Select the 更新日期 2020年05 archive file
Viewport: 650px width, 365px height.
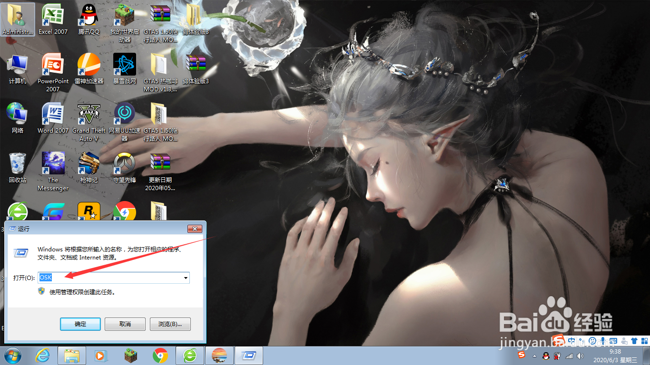(160, 172)
